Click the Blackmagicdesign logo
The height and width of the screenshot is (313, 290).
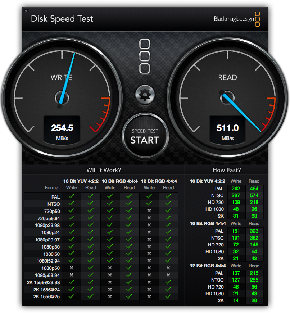237,19
